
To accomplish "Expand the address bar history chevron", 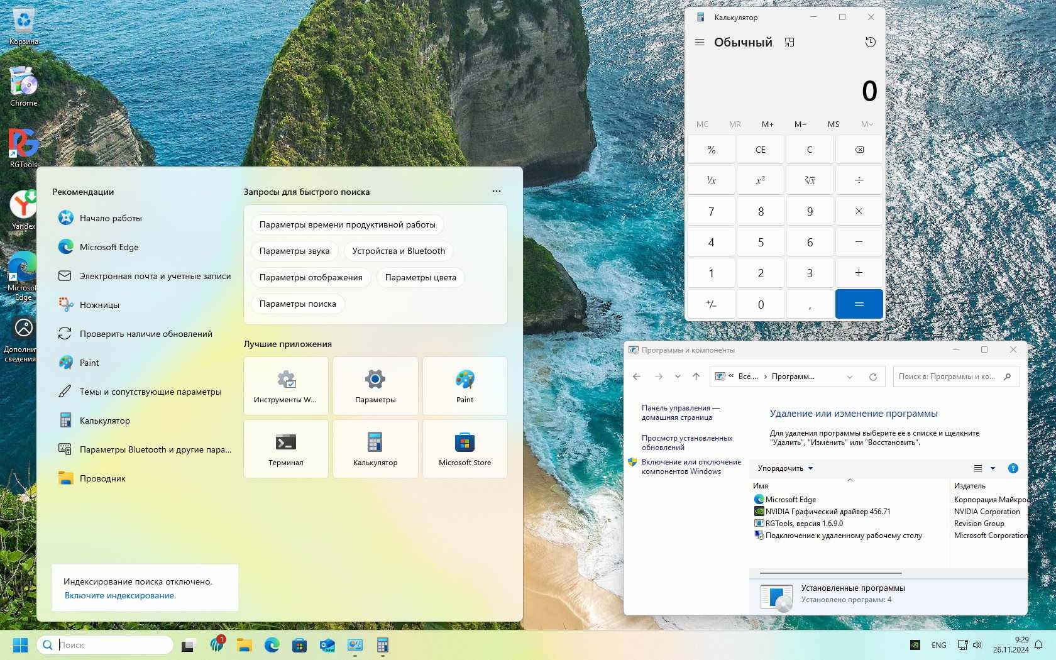I will (850, 377).
